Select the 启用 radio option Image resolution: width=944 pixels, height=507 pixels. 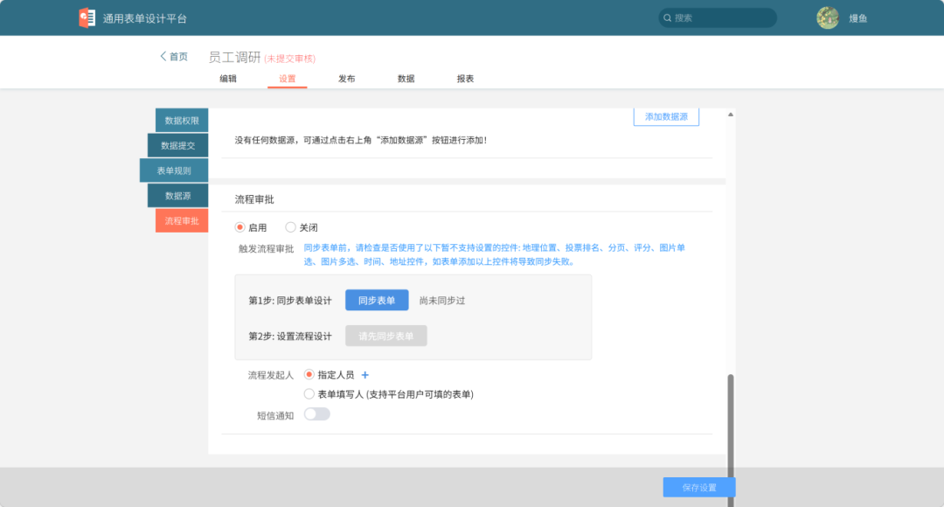239,226
